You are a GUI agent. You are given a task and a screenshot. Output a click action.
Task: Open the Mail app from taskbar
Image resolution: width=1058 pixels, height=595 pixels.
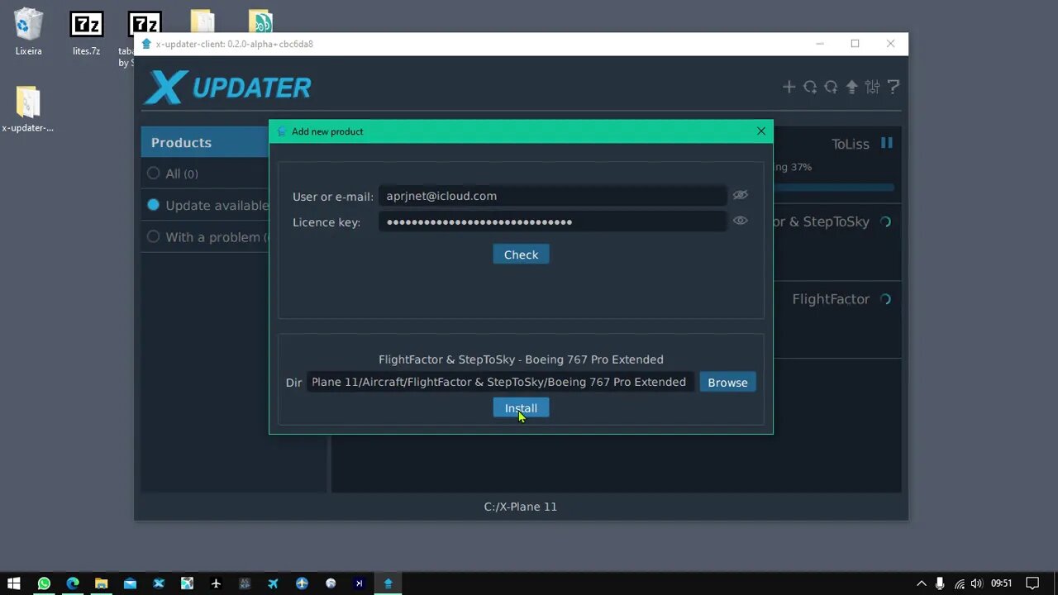point(130,583)
